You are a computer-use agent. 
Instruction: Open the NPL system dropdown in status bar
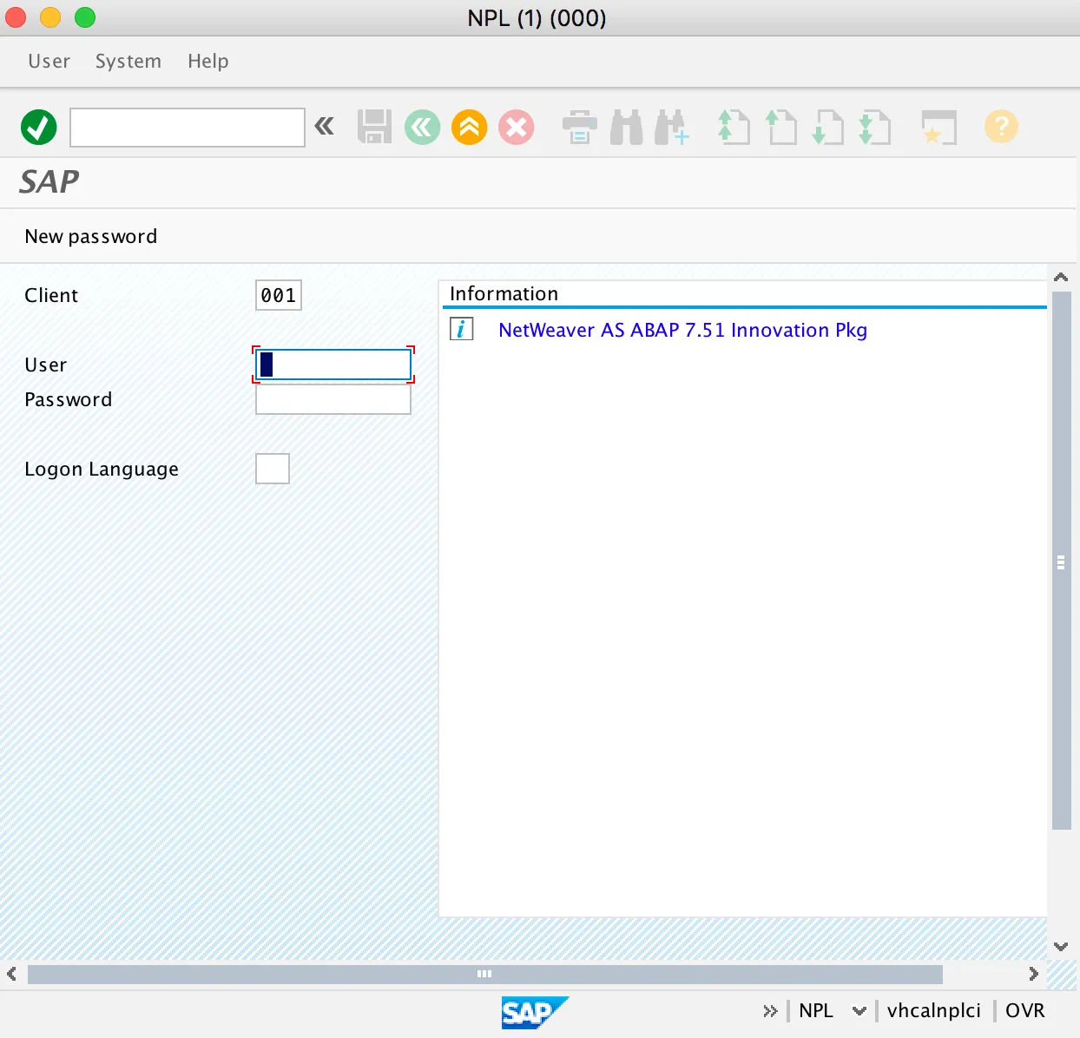coord(859,1011)
